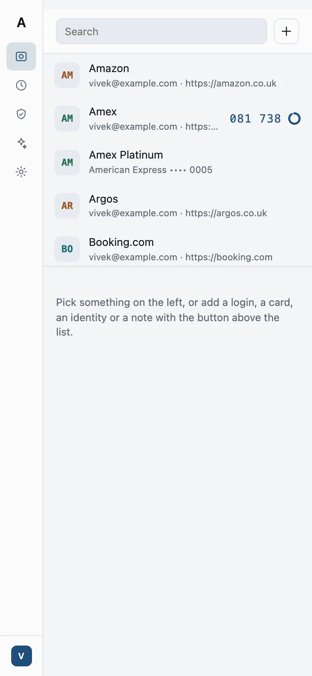Select the Amex login entry
Image resolution: width=312 pixels, height=676 pixels.
coord(178,119)
